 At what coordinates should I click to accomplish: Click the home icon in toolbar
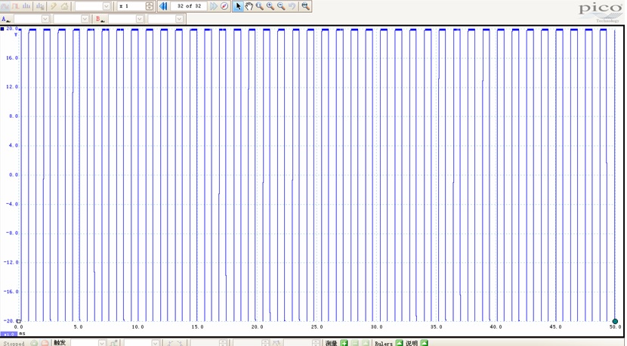coord(64,6)
